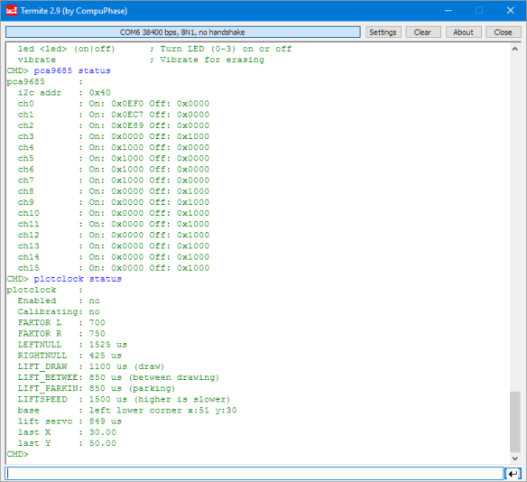Click the ch1 value 0x0EC7
Screen dimensions: 527x482
point(127,115)
